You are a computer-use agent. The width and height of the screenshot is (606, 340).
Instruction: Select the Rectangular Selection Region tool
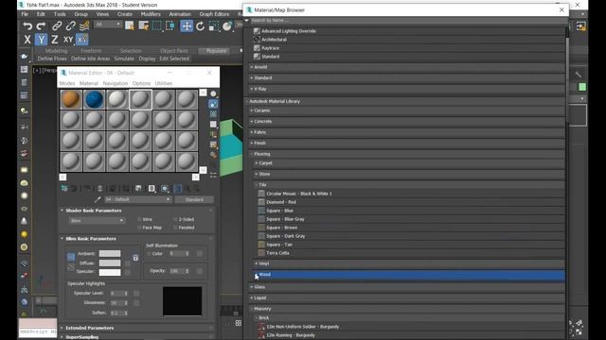tap(156, 25)
